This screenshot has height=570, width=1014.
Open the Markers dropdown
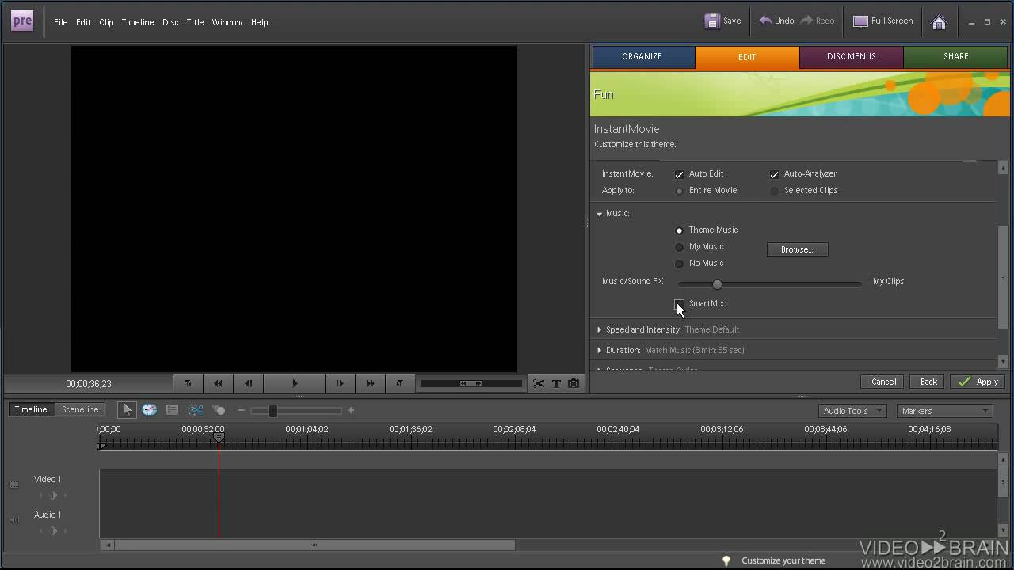945,411
